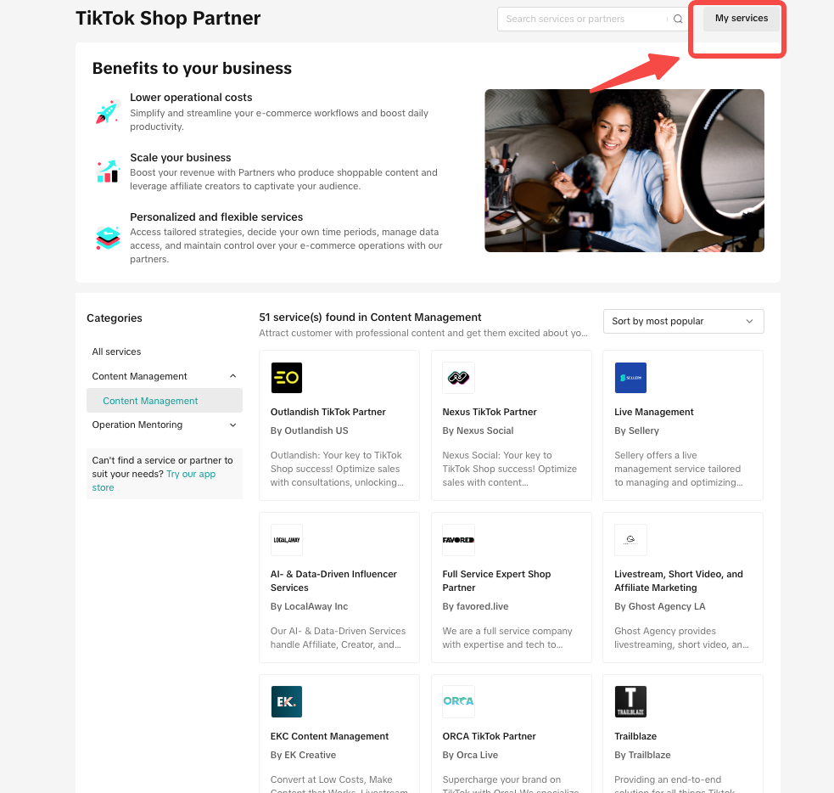The height and width of the screenshot is (793, 834).
Task: Click the Nexus Social logo icon
Action: [x=458, y=378]
